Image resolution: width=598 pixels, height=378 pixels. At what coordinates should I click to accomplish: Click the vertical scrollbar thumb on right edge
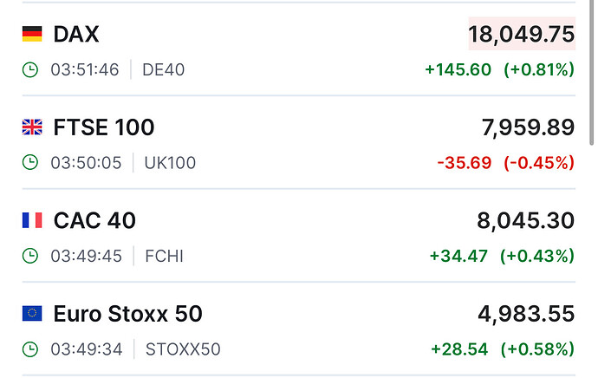[x=592, y=73]
